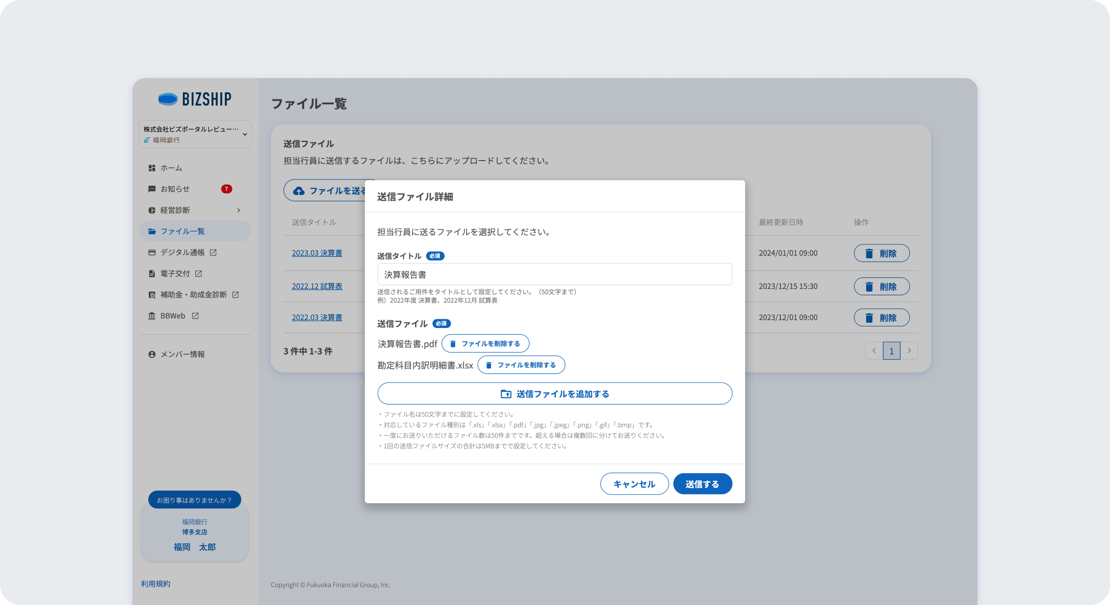Select ファイル一覧 sidebar item
Viewport: 1110px width, 605px height.
click(195, 231)
